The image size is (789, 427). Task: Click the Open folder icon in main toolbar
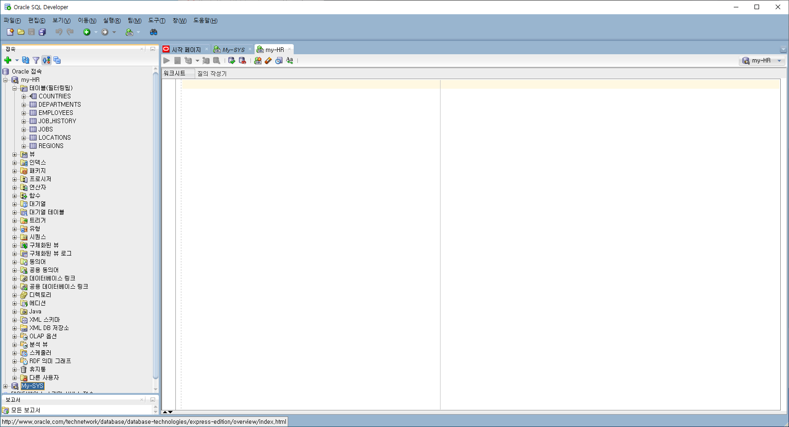21,32
